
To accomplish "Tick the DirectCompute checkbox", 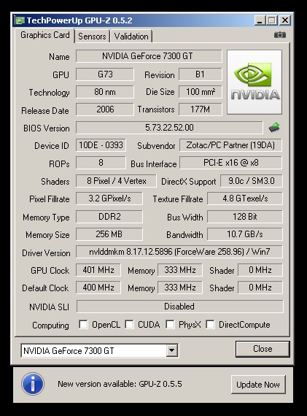I will (x=210, y=324).
